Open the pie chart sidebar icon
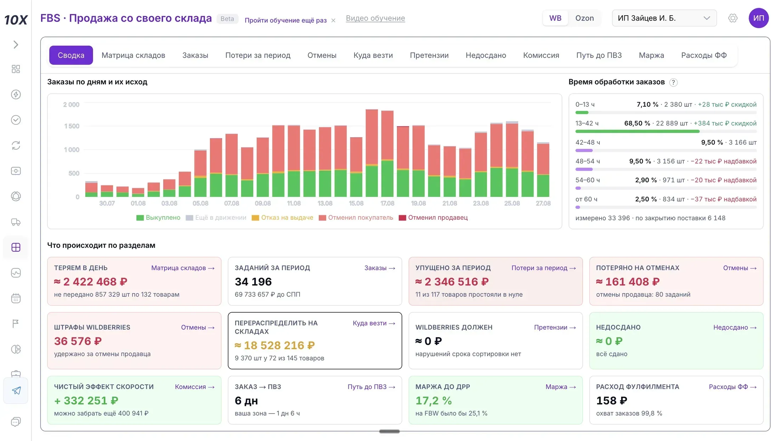 (16, 349)
